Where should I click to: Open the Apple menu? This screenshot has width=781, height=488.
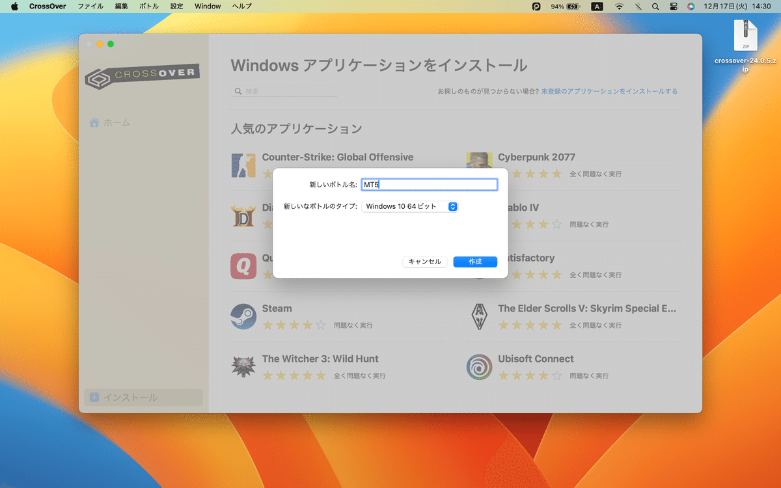point(14,7)
